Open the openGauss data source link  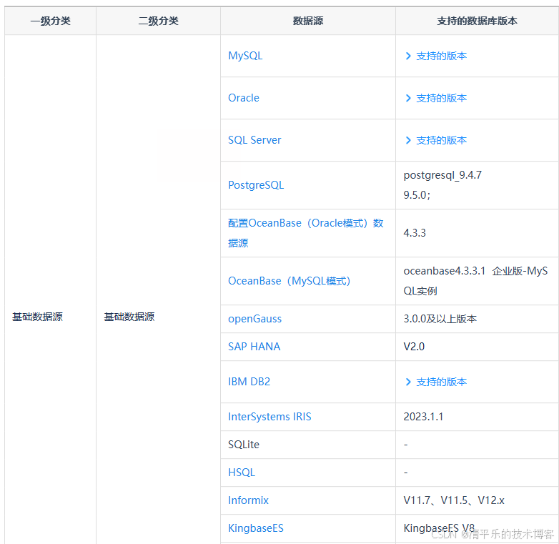click(x=254, y=319)
